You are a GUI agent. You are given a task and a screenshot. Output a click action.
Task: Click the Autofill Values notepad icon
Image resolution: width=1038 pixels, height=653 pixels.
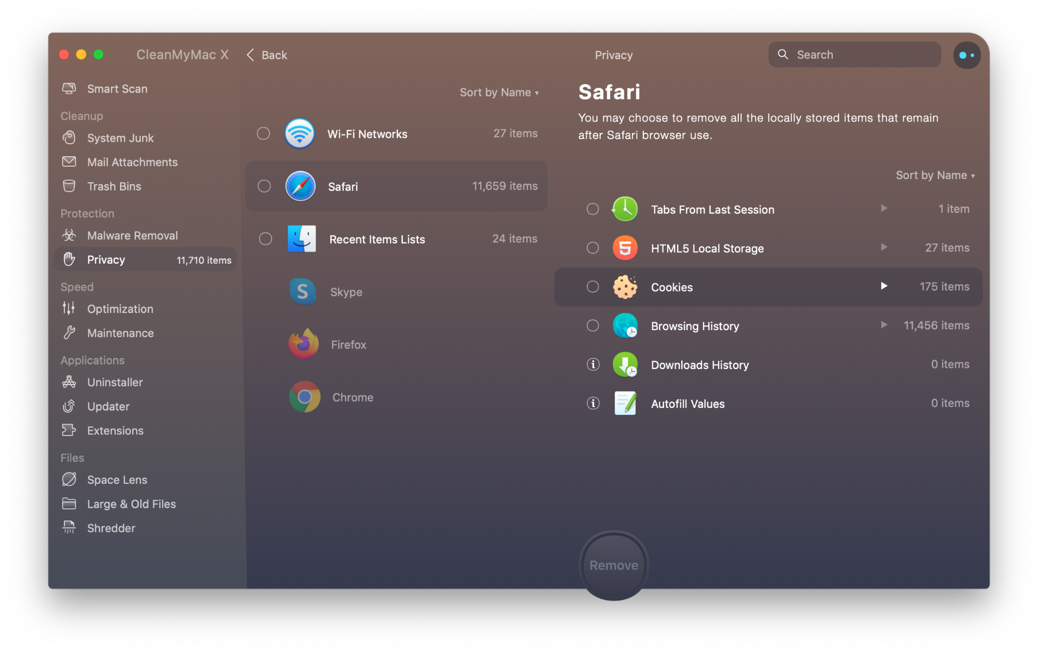(x=625, y=403)
